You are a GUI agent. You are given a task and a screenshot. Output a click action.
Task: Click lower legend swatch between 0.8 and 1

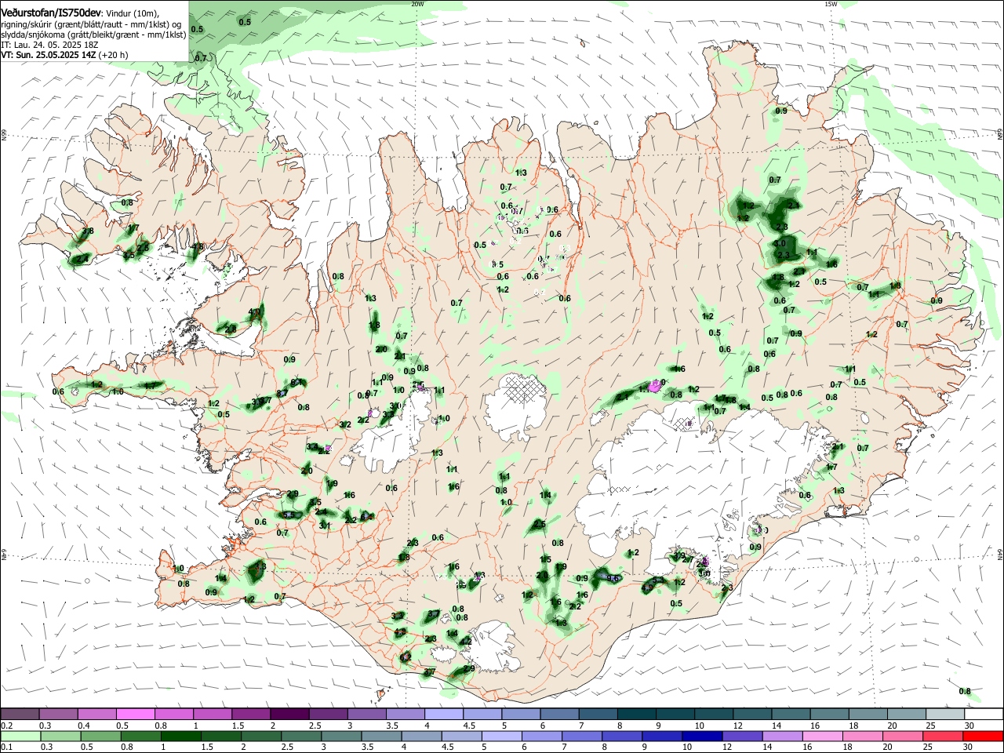[141, 737]
